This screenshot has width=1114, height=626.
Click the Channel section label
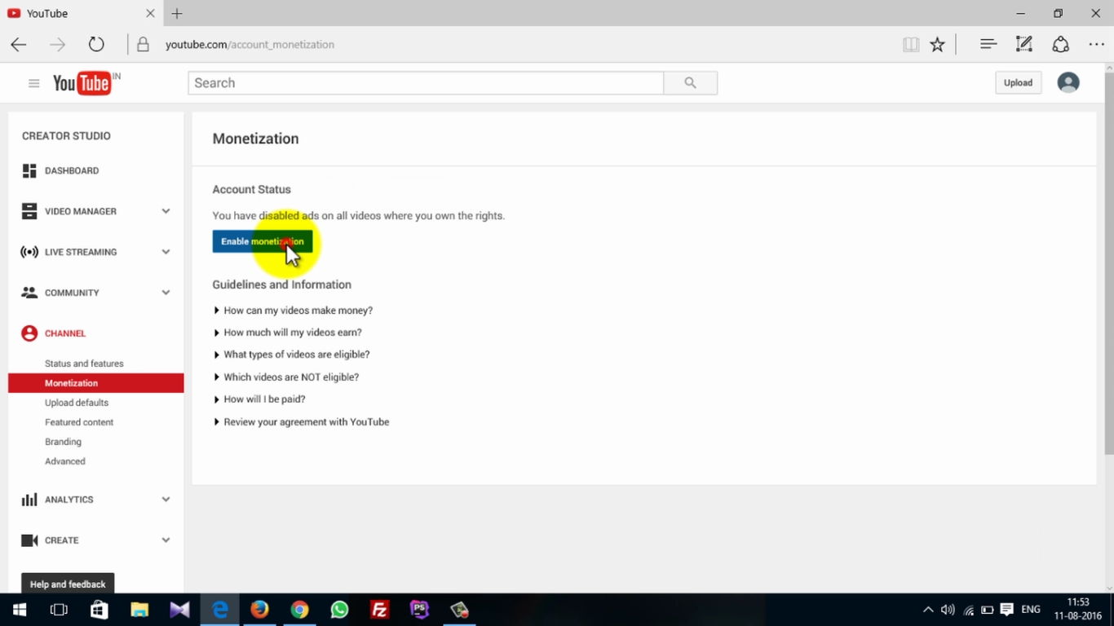(65, 333)
